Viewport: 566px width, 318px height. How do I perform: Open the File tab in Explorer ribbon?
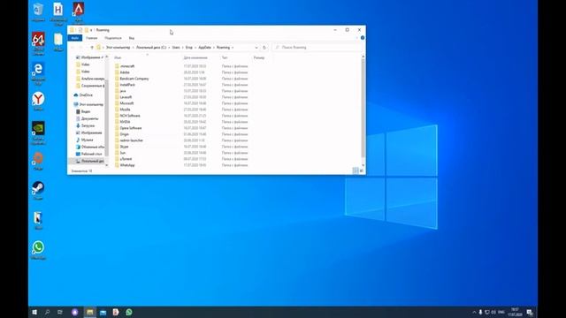(75, 38)
